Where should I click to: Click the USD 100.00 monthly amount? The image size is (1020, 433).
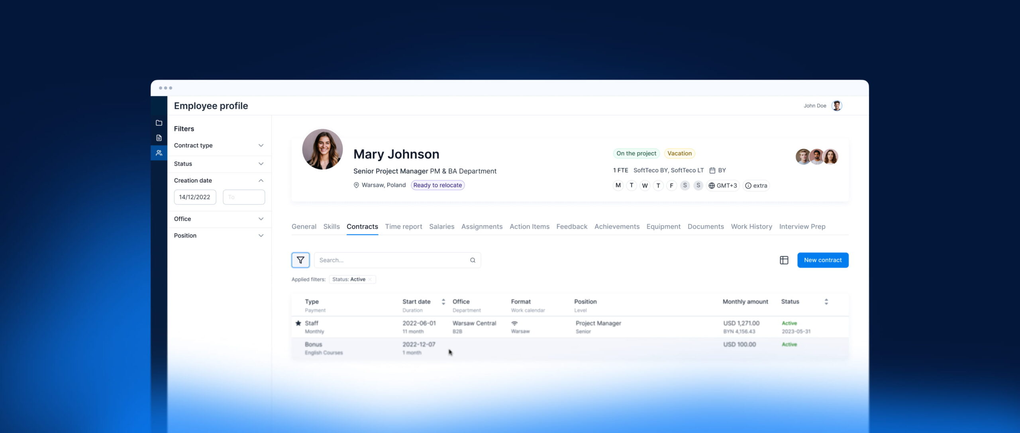[739, 345]
